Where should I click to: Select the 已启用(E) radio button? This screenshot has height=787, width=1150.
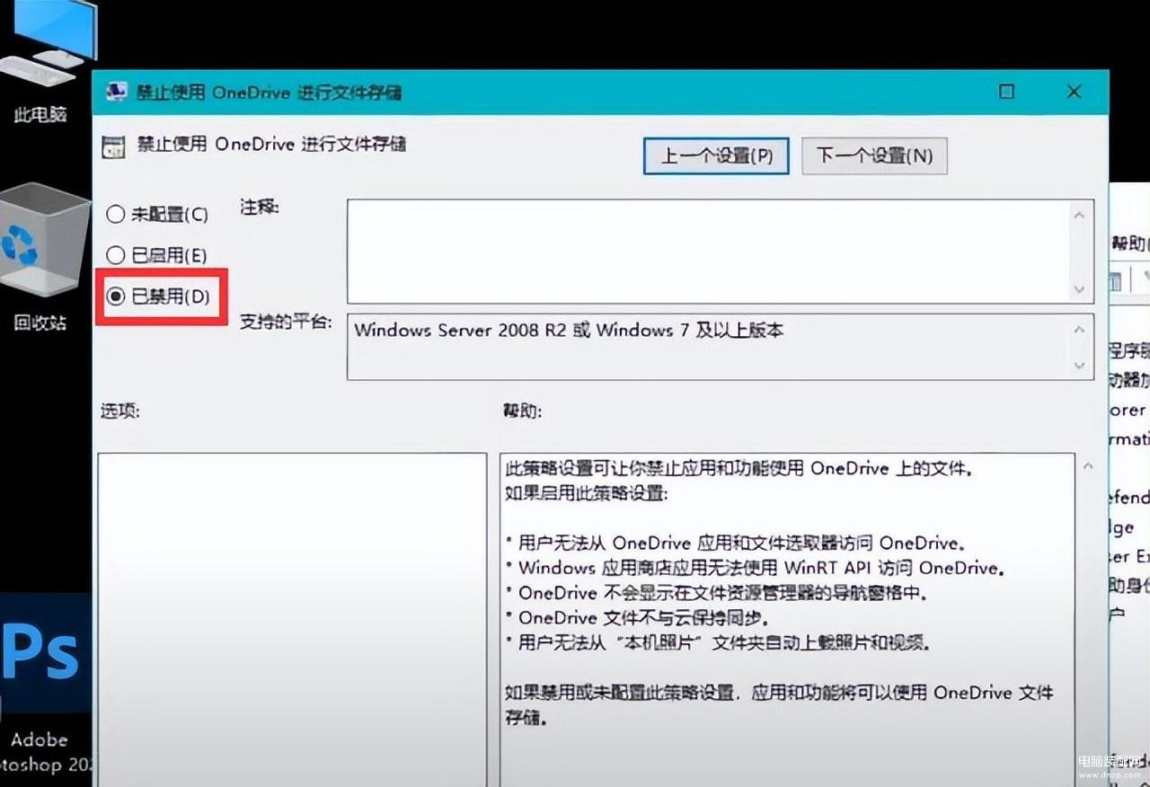tap(116, 256)
